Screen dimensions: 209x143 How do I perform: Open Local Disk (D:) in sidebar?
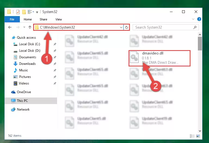30,51
